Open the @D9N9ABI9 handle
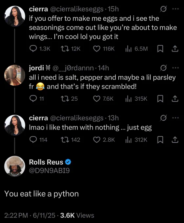The image size is (184, 223). (x=49, y=171)
